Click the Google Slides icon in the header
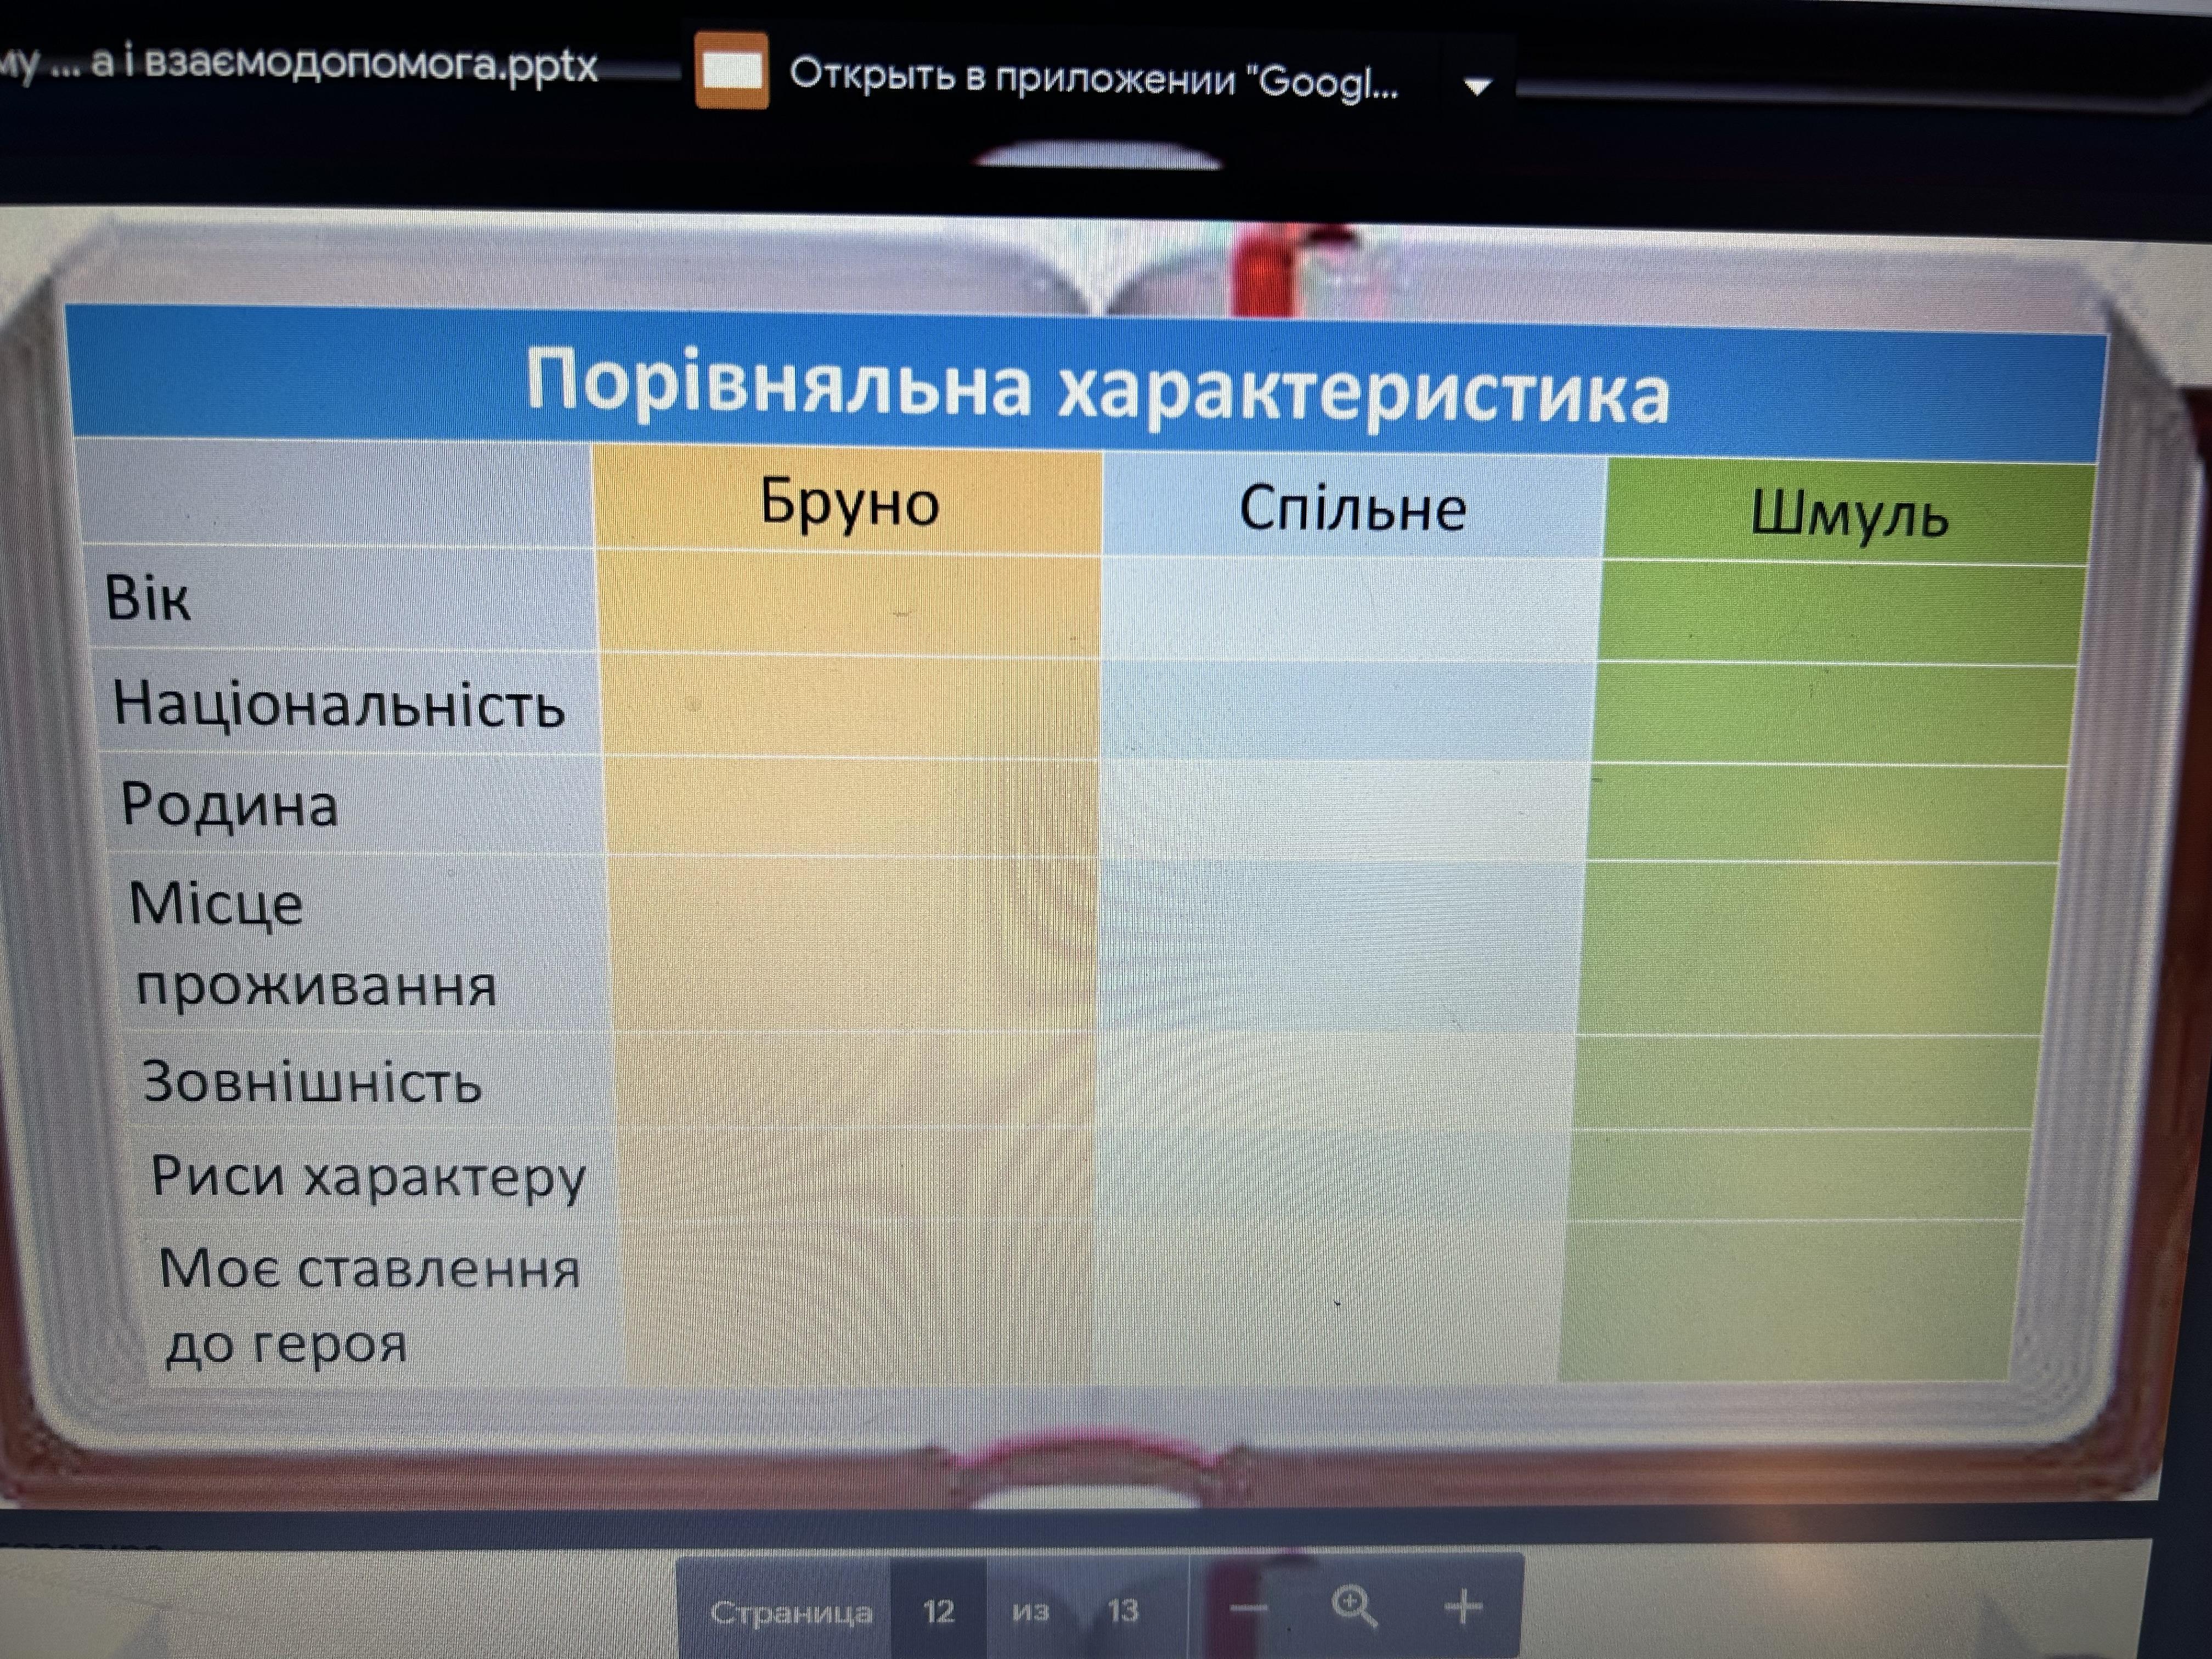2212x1659 pixels. click(x=732, y=70)
